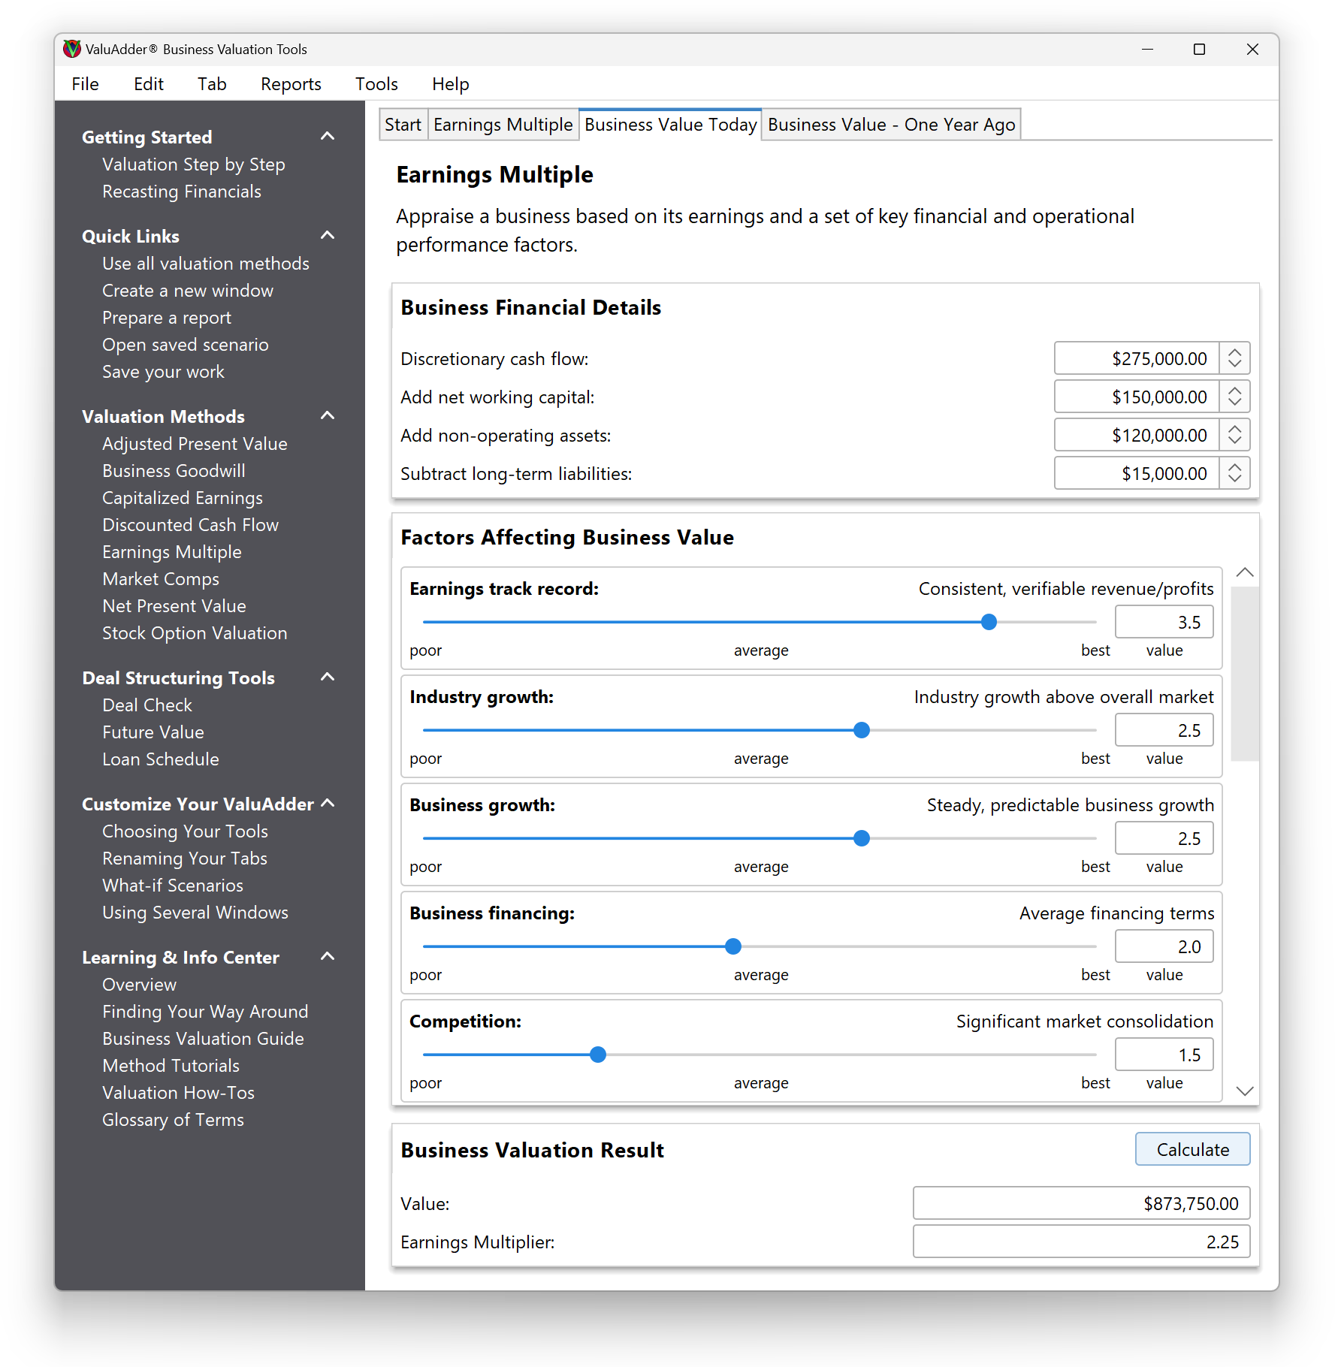Click Prepare a report link
Screen dimensions: 1335x1367
coord(167,318)
